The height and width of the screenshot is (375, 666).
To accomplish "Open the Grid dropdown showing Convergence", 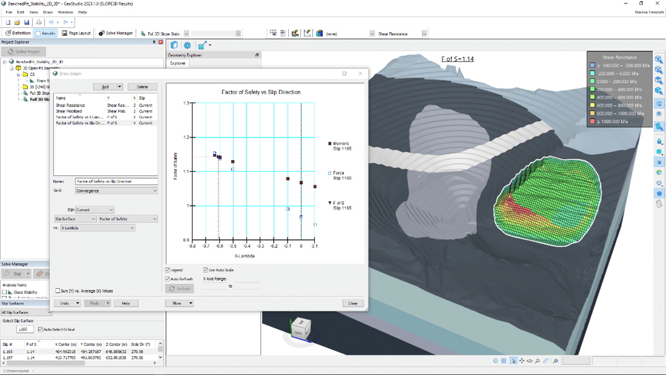I will 116,191.
